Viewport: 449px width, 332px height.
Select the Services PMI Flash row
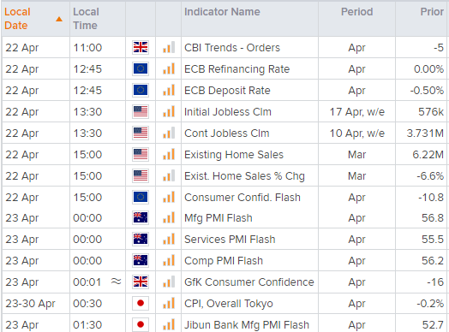[x=224, y=239]
